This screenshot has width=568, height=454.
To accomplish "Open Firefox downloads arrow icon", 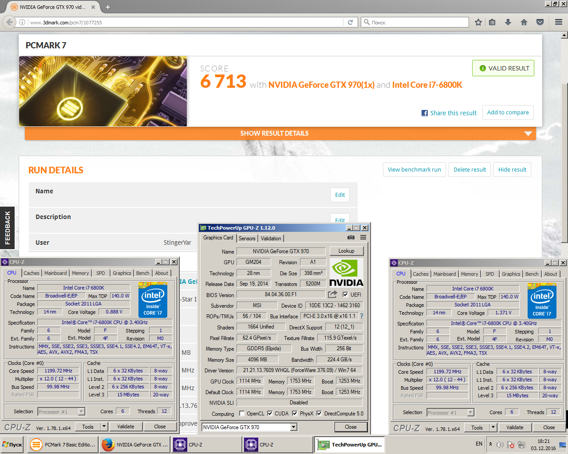I will tap(508, 22).
